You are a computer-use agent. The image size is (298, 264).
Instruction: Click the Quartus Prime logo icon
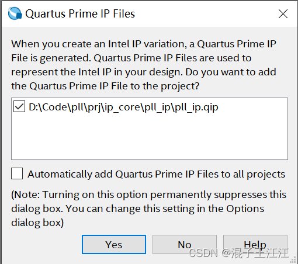pos(15,13)
